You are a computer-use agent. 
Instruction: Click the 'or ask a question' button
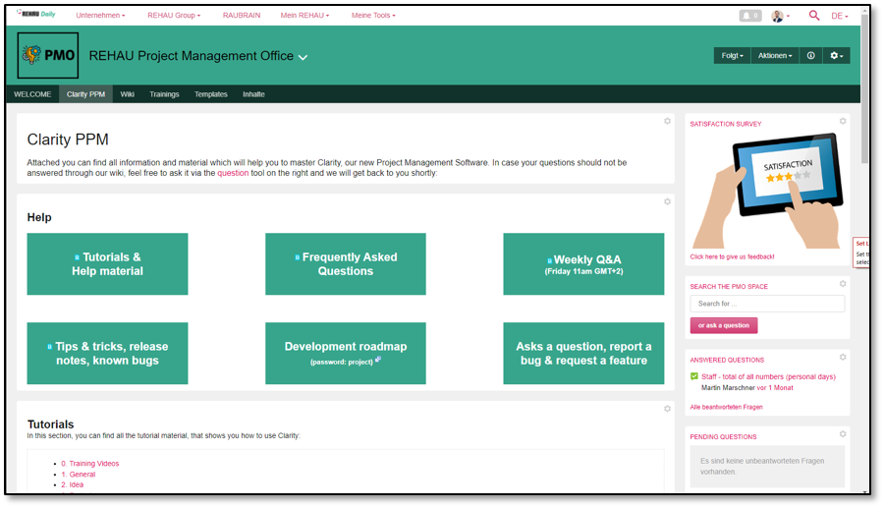tap(723, 325)
